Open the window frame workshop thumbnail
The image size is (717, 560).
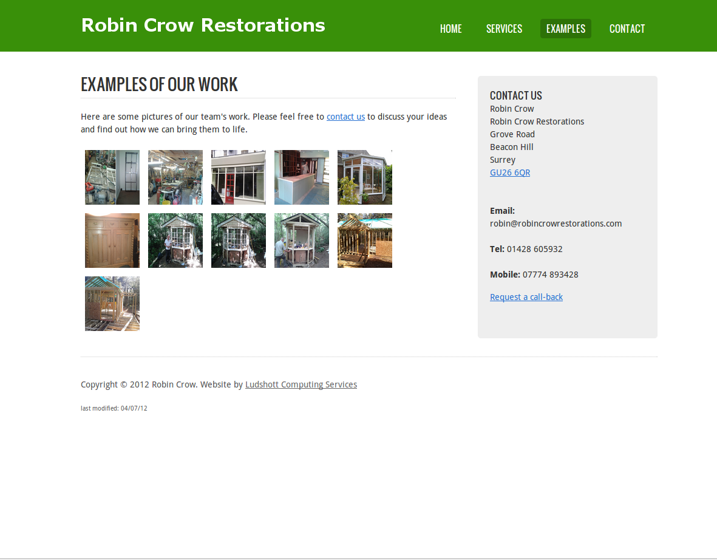click(112, 177)
